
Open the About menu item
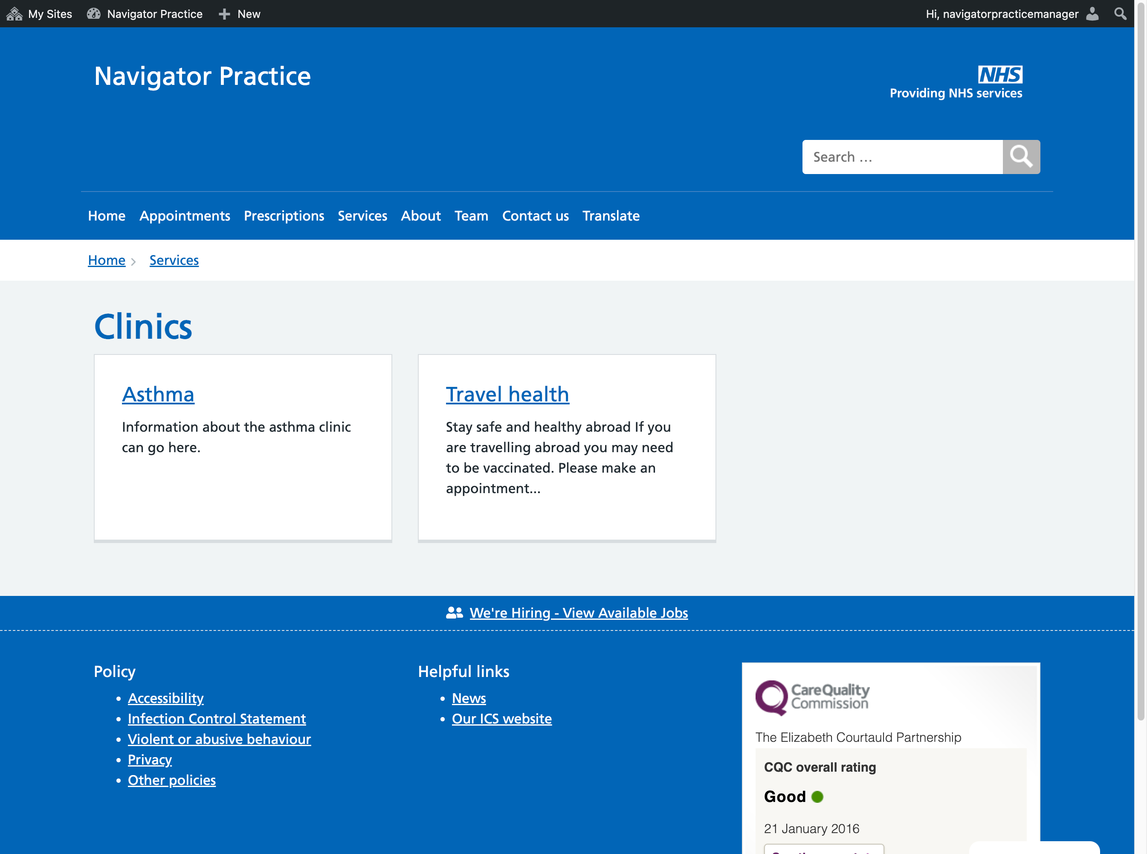(x=420, y=215)
